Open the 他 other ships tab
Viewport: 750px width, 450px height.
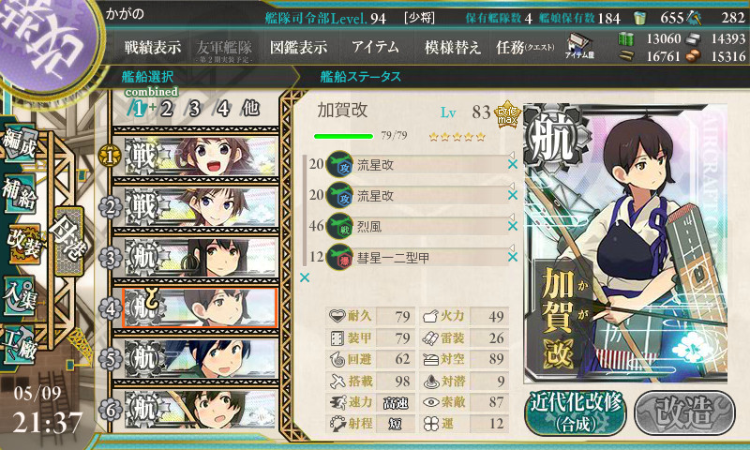pos(250,108)
